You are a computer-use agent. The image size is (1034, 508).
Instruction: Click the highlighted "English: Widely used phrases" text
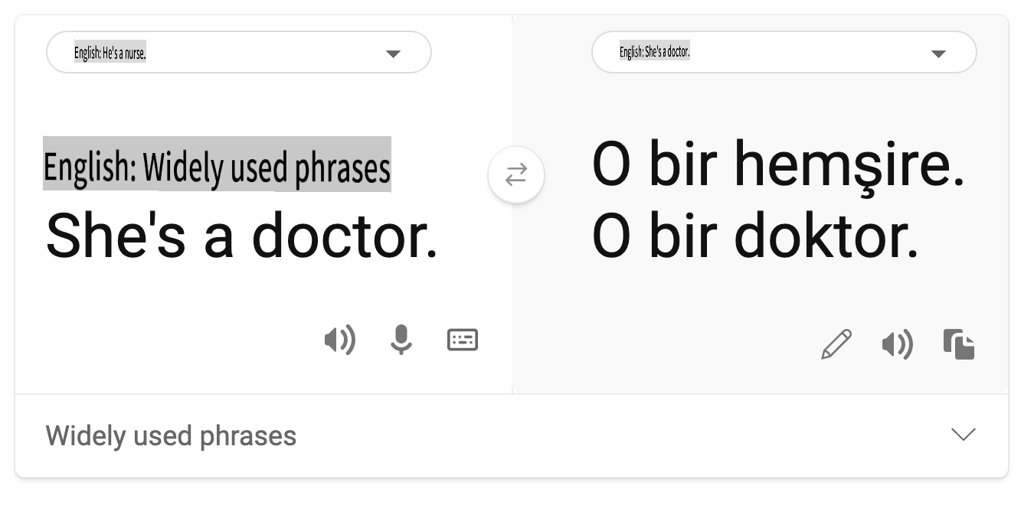coord(217,165)
